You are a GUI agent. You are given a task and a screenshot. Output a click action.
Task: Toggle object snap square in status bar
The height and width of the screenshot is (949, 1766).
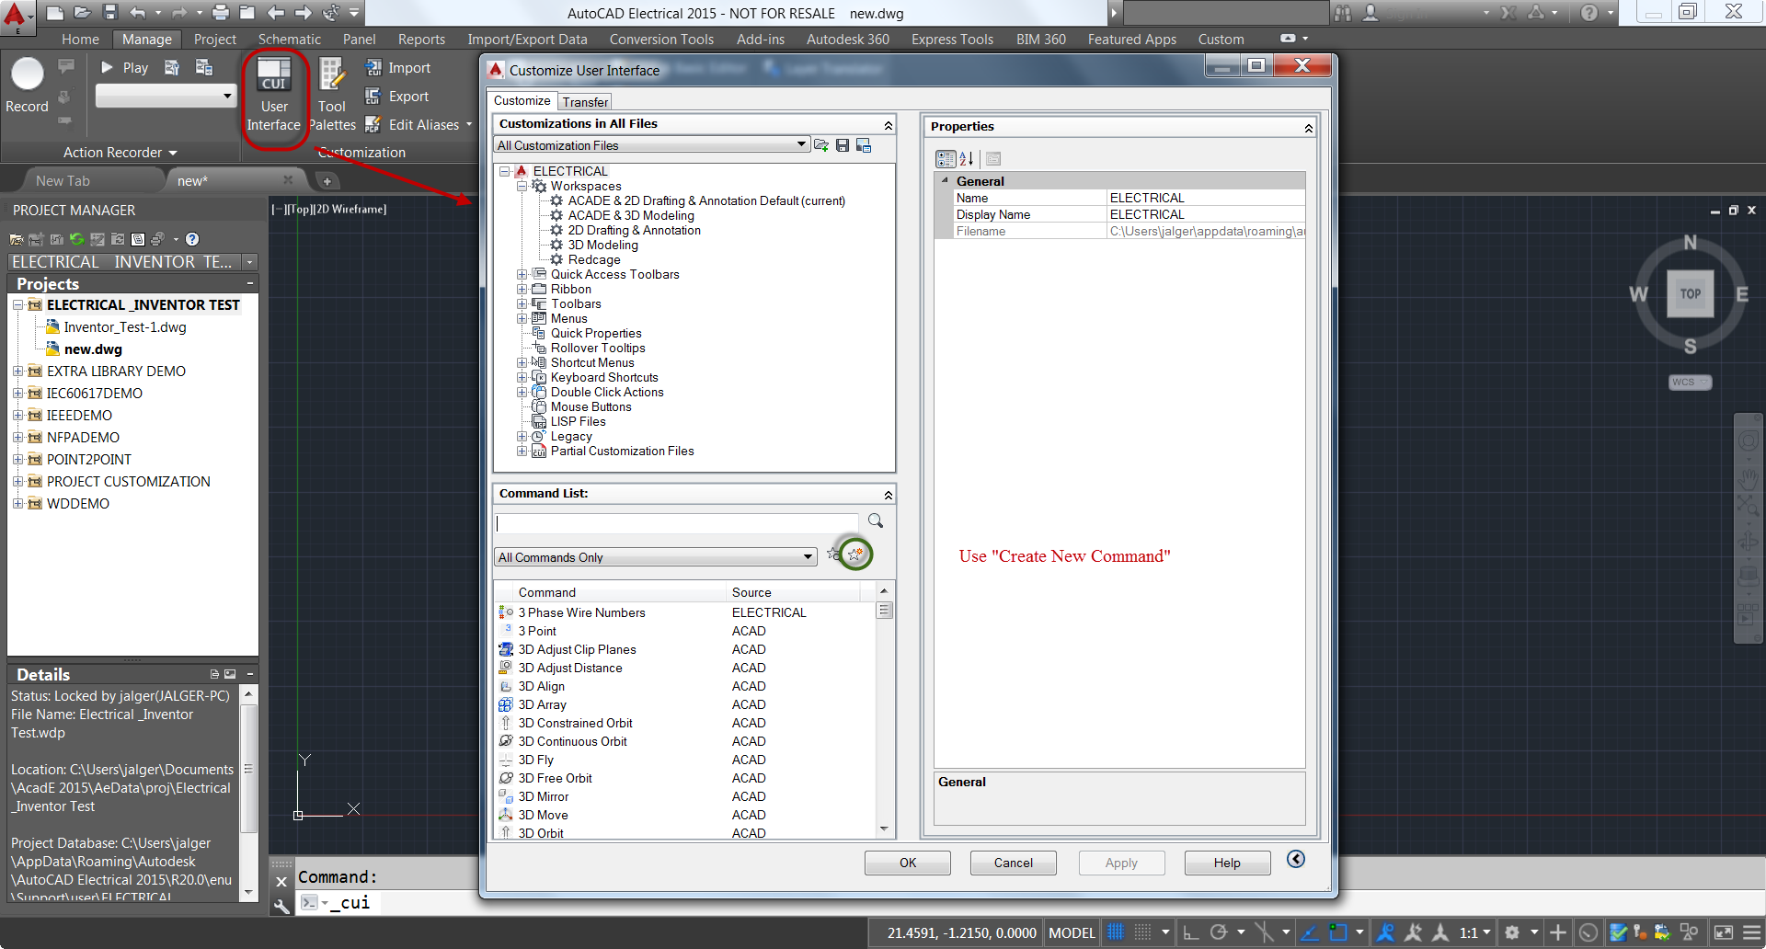tap(1338, 932)
